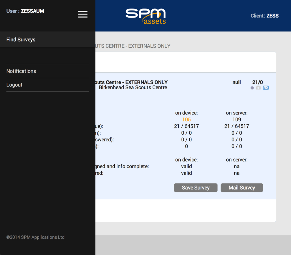291x255 pixels.
Task: Click the first on device: column header
Action: (187, 113)
